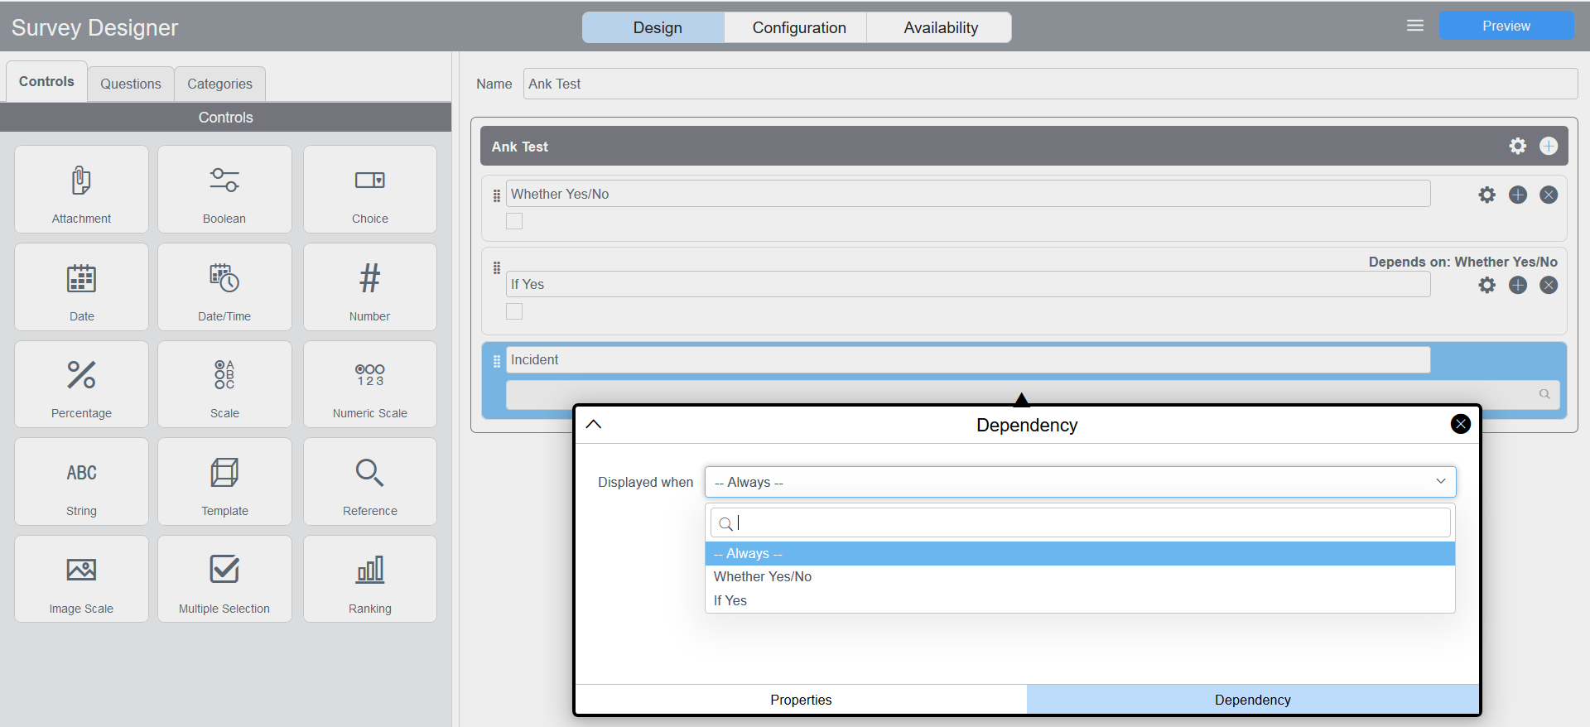The width and height of the screenshot is (1590, 727).
Task: Open Ank Test section settings gear
Action: 1517,146
